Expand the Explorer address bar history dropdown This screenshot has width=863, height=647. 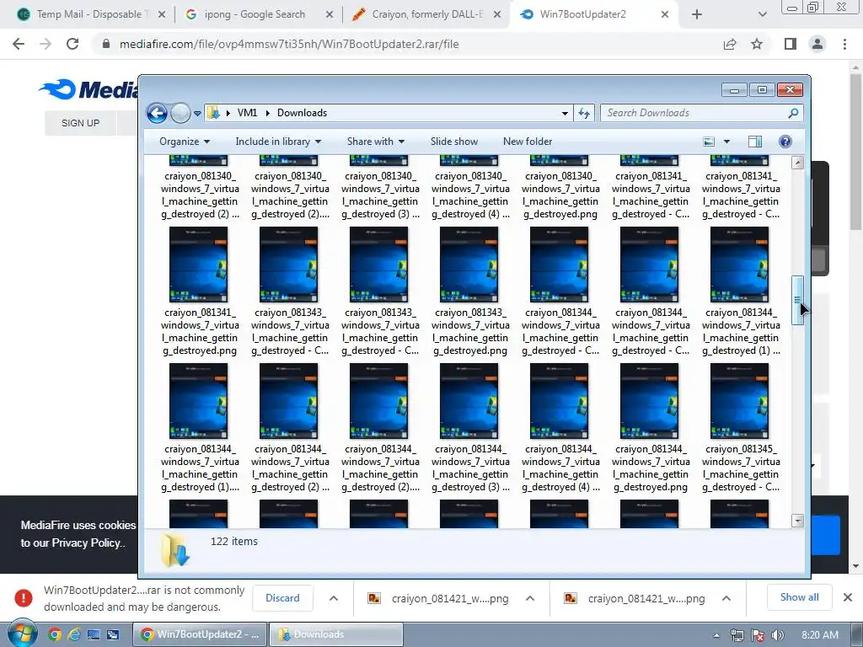[565, 114]
